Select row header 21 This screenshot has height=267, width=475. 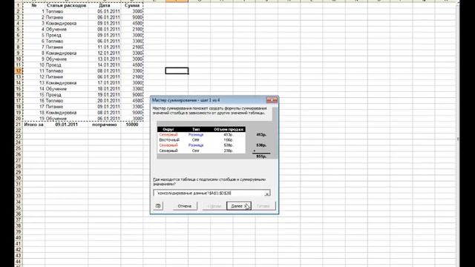pos(19,125)
